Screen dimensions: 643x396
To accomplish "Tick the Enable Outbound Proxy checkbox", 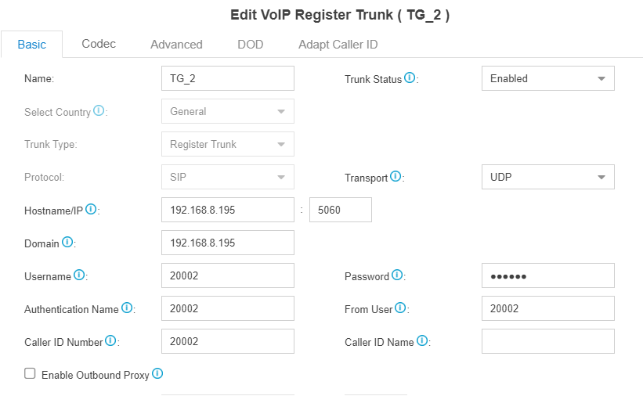I will point(30,373).
